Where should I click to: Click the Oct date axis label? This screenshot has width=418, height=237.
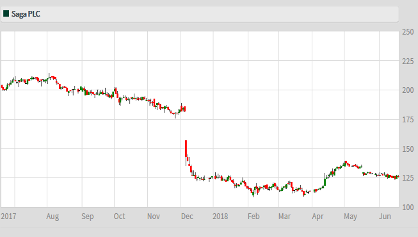click(119, 217)
